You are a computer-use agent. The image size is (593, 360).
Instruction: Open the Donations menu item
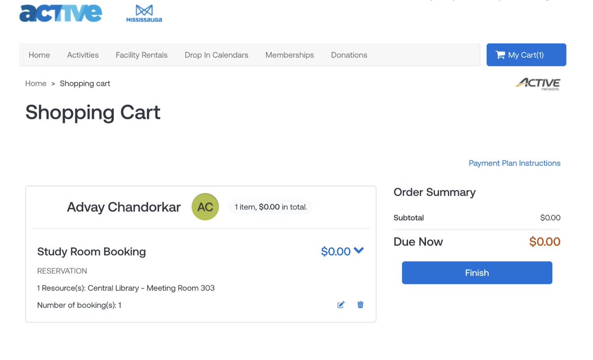coord(349,55)
